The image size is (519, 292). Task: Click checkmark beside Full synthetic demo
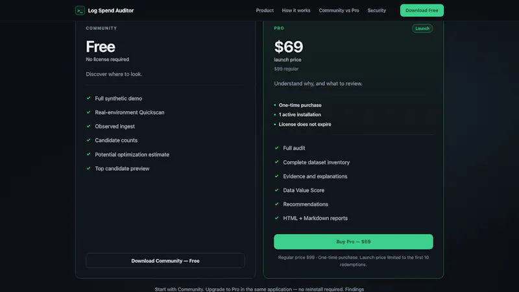88,98
